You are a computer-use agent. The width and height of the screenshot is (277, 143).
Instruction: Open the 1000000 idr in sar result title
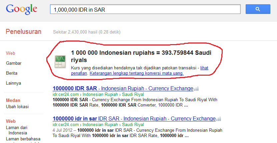[134, 118]
